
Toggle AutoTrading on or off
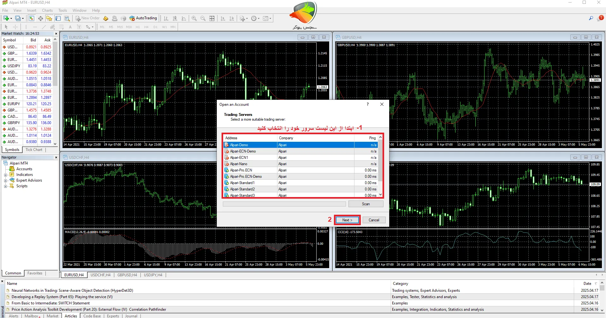pos(143,18)
